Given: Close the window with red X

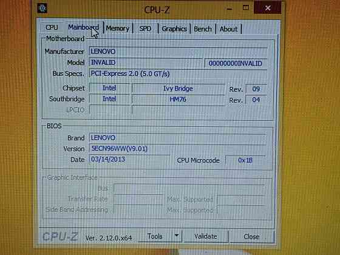Looking at the screenshot, I should (268, 8).
